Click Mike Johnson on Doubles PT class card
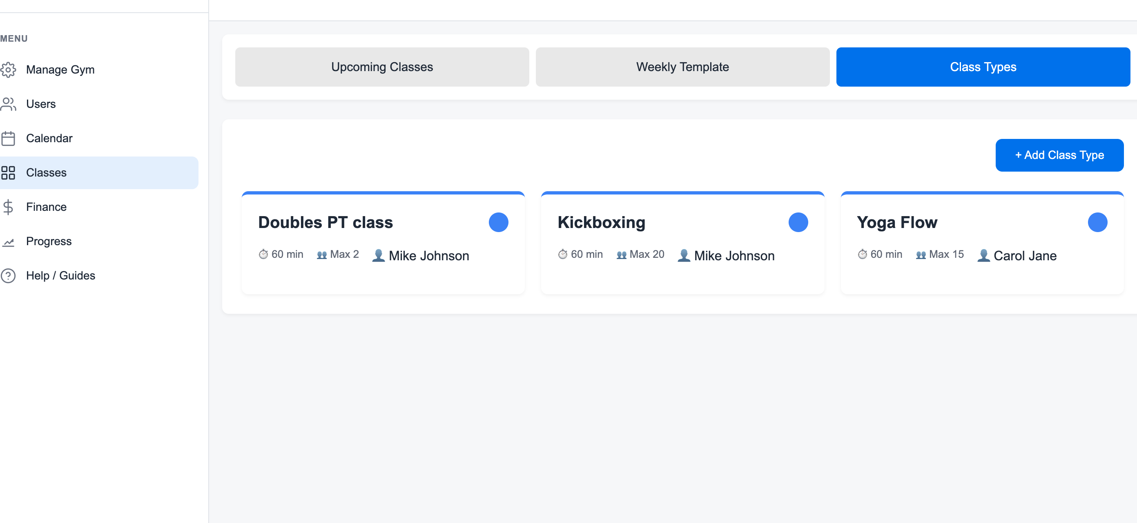 tap(428, 255)
